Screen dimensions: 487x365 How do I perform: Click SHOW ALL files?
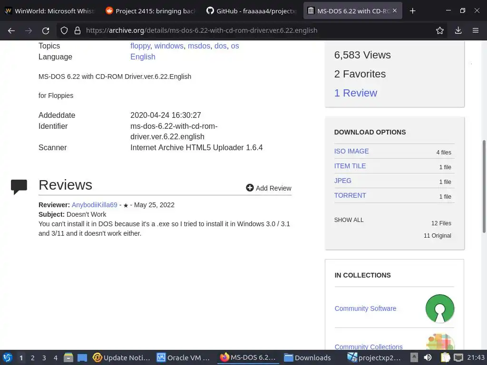[x=349, y=220]
